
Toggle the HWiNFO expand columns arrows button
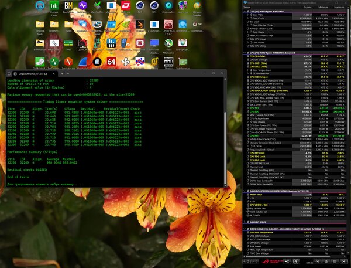coord(246,262)
